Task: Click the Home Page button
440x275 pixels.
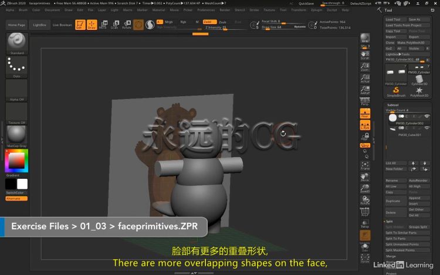Action: pyautogui.click(x=16, y=25)
